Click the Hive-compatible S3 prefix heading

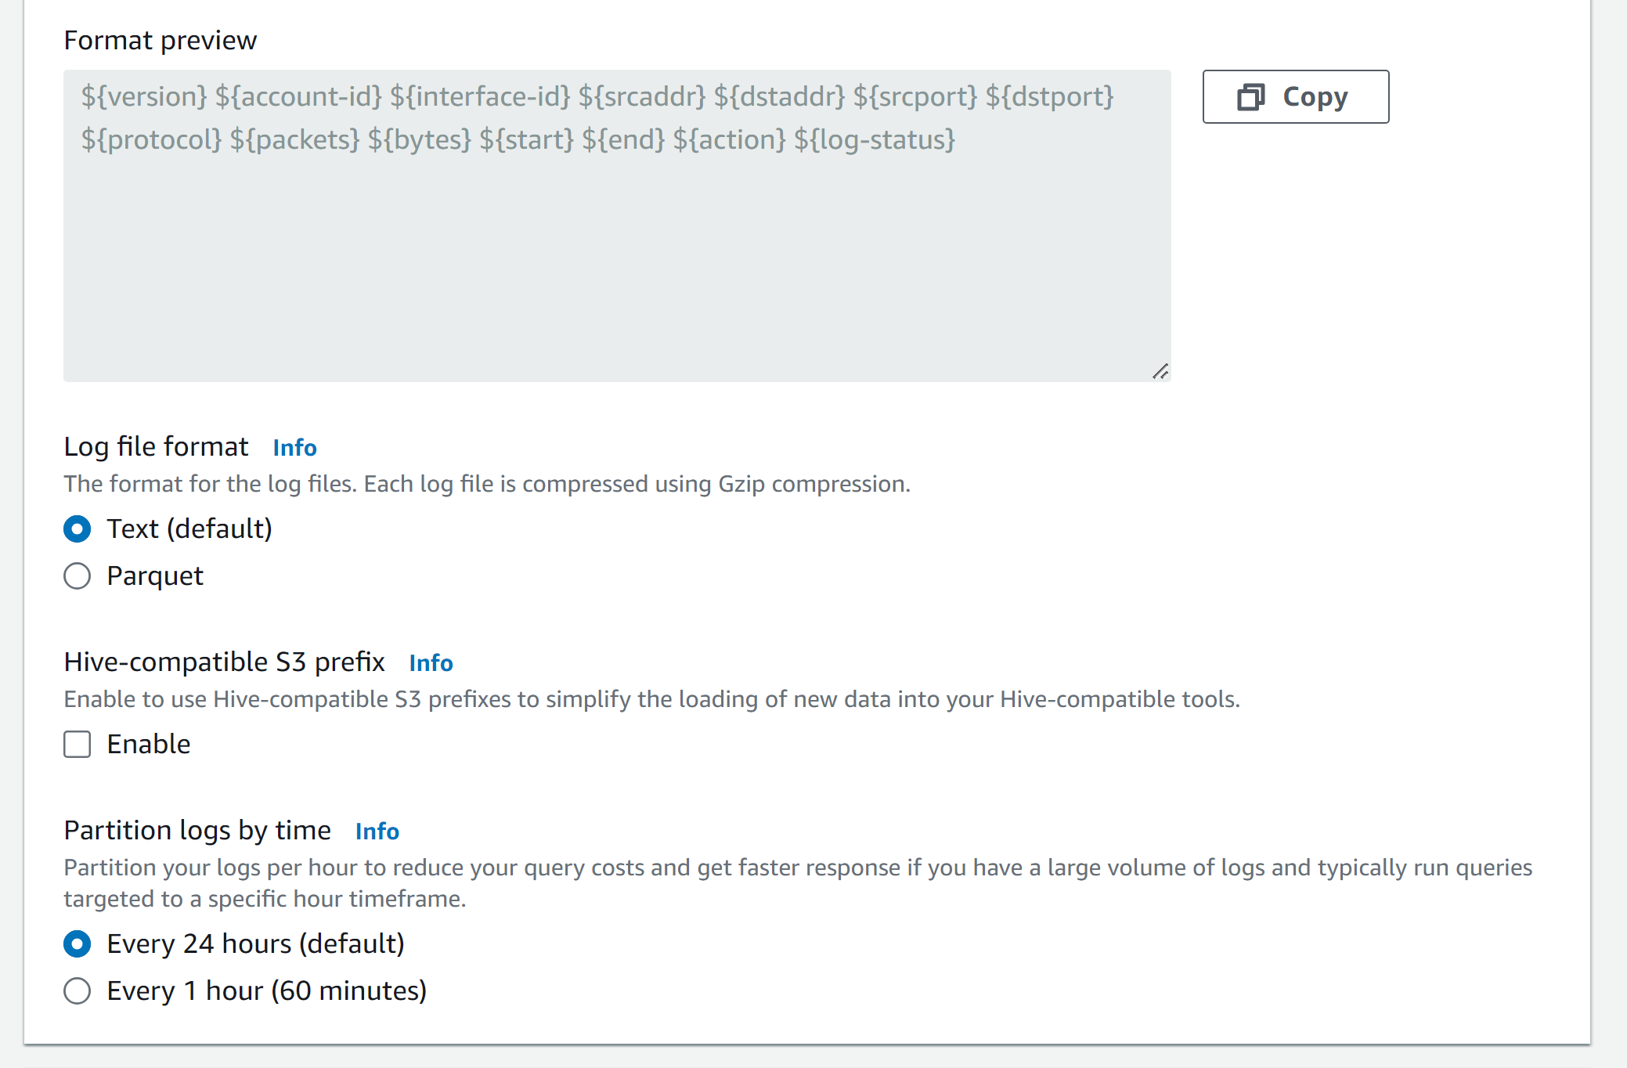point(224,662)
